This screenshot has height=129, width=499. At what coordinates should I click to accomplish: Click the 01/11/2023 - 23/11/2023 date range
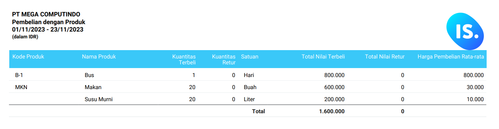point(48,29)
